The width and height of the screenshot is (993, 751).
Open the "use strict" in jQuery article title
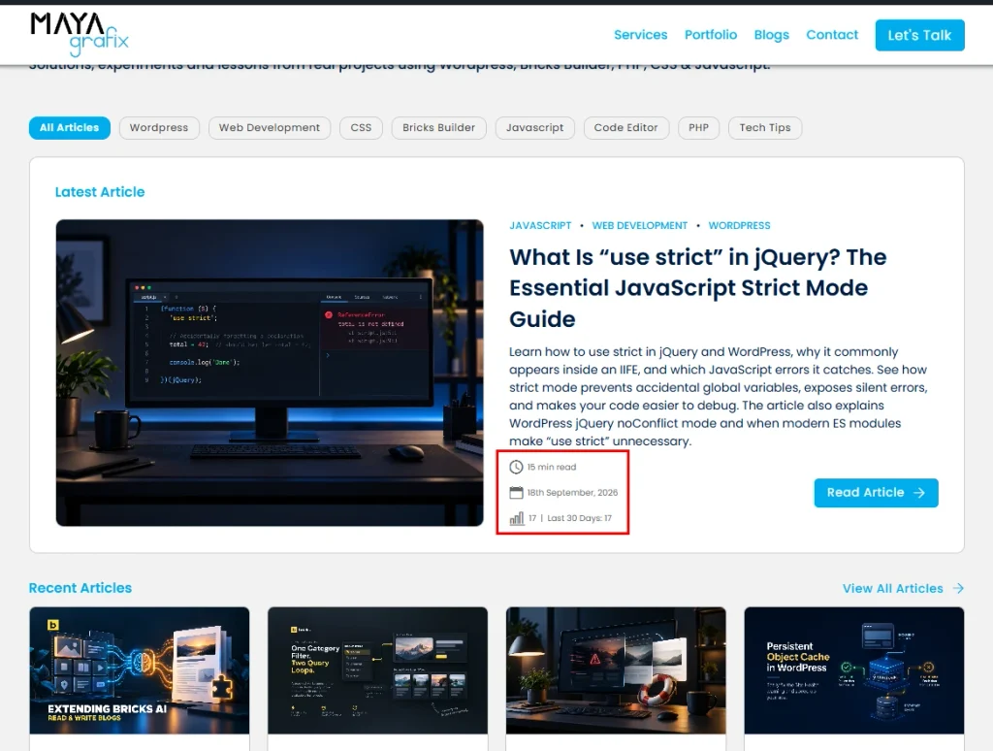click(698, 288)
